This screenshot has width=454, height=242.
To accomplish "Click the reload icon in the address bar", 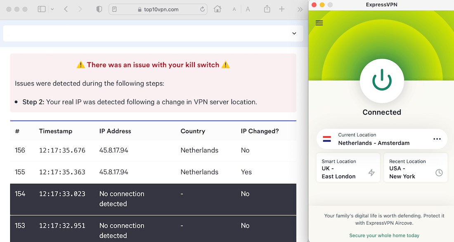I will tap(202, 9).
